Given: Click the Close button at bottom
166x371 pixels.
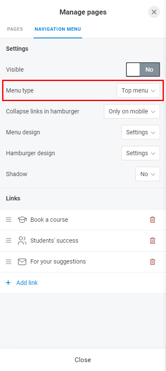Looking at the screenshot, I should pyautogui.click(x=83, y=359).
